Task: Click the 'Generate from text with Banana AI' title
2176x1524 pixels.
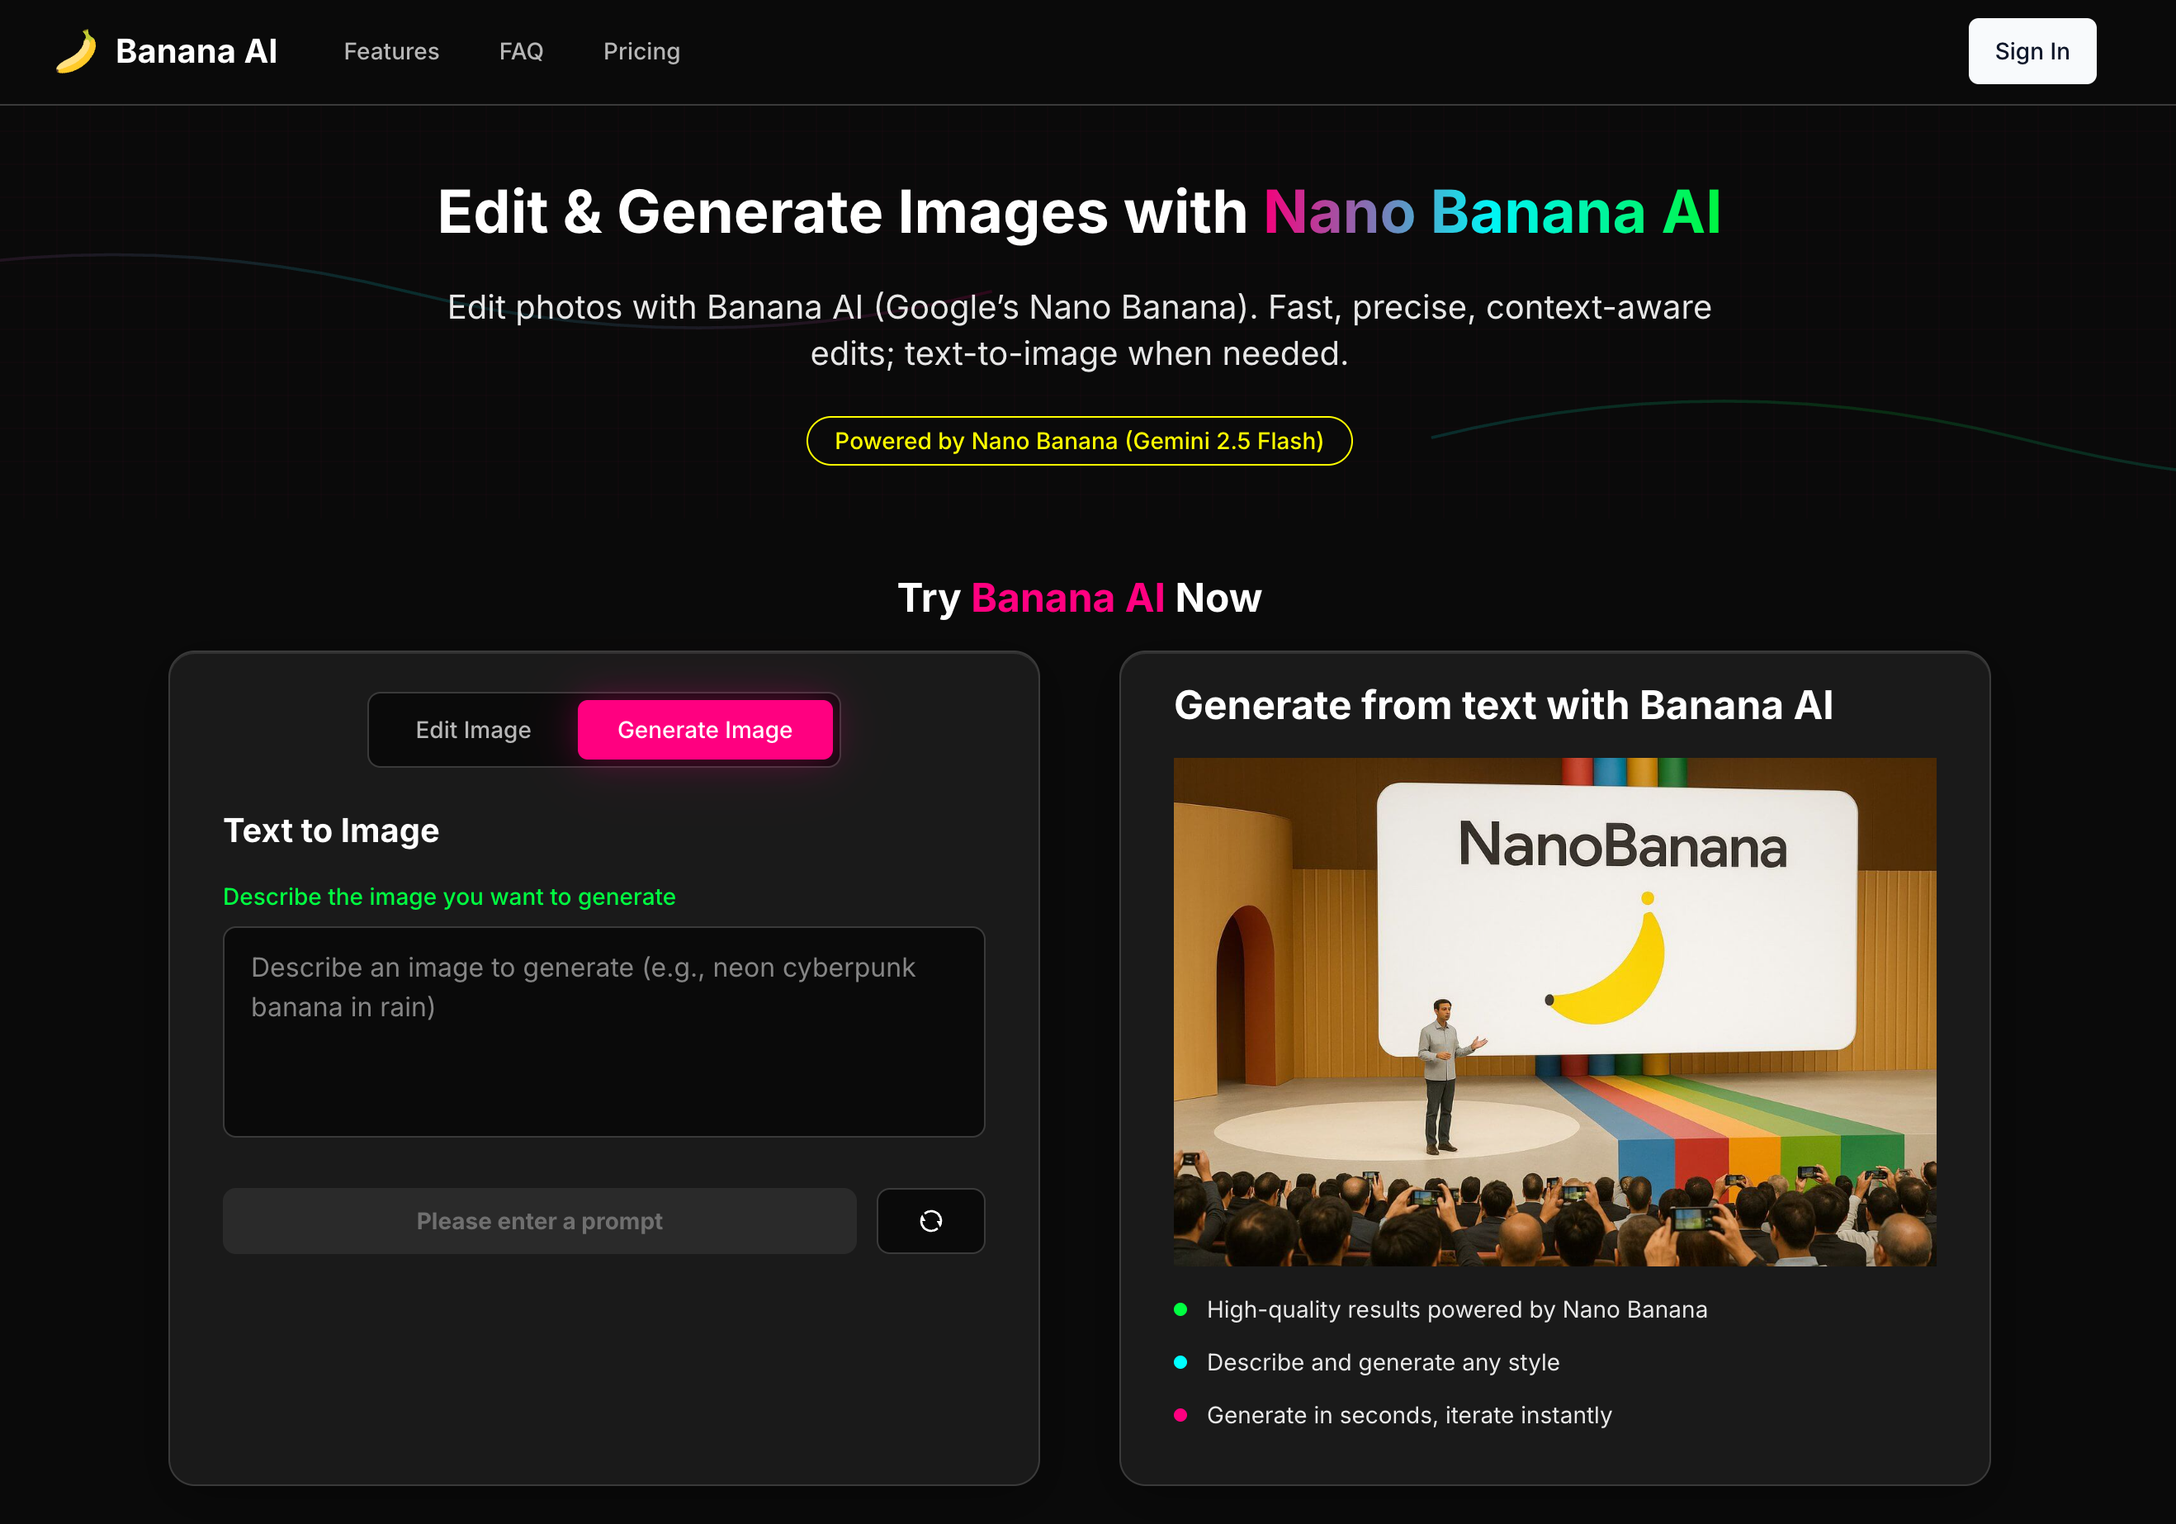Action: [1503, 705]
